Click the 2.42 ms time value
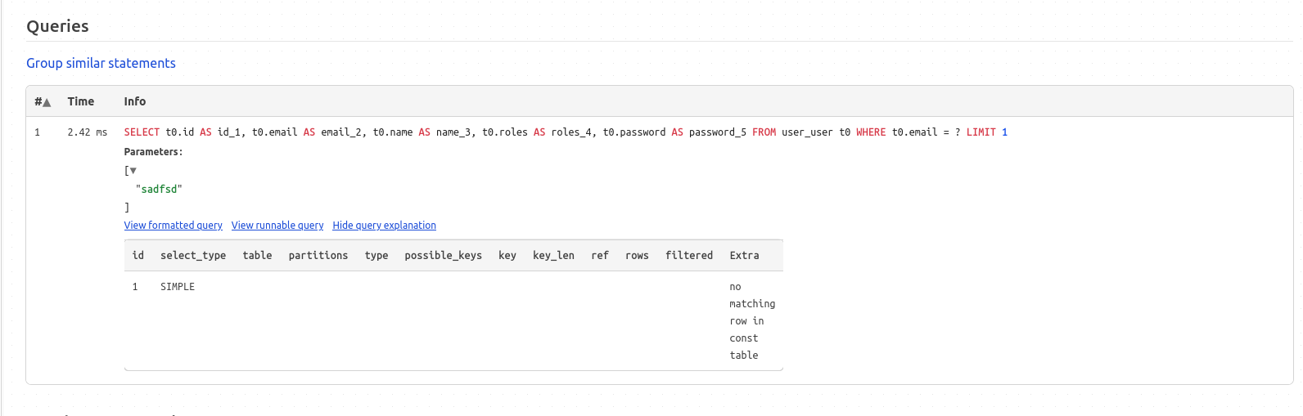Viewport: 1303px width, 416px height. pos(88,132)
